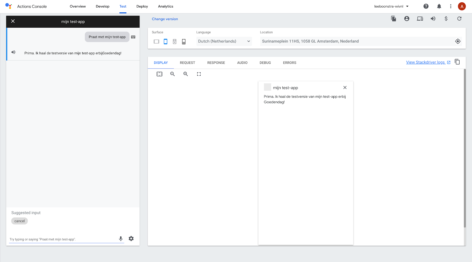This screenshot has height=262, width=472.
Task: Open simulator settings gear icon
Action: pyautogui.click(x=131, y=238)
